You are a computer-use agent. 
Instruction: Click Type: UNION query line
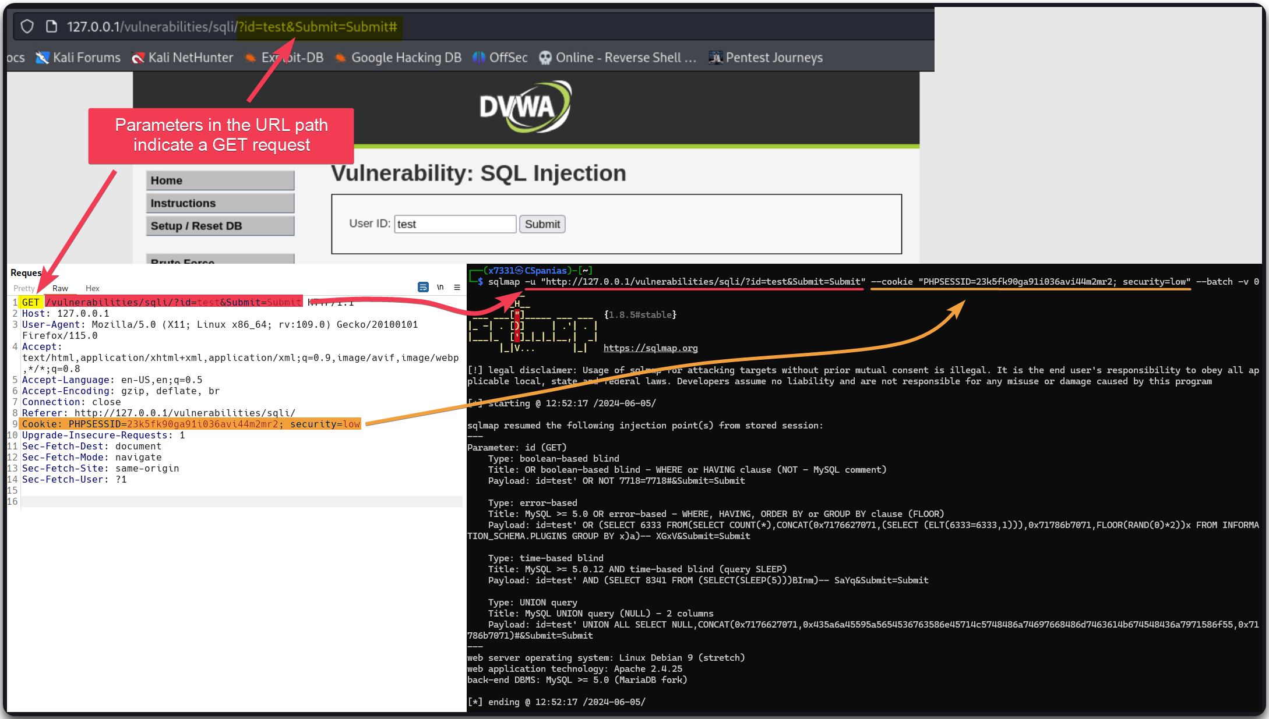533,603
